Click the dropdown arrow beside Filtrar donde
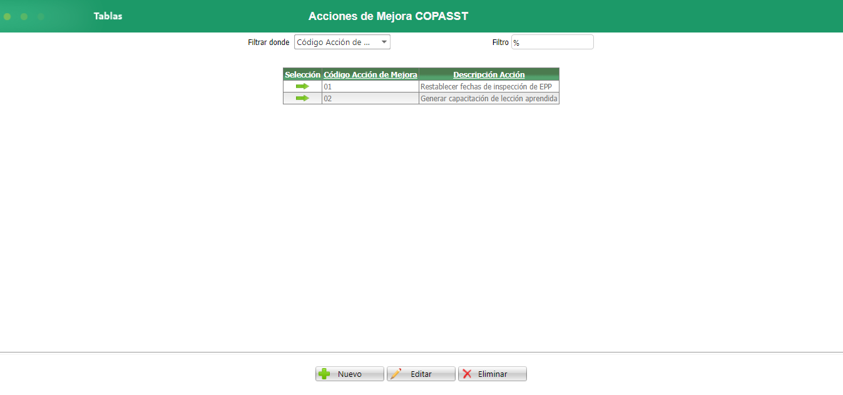 [384, 42]
